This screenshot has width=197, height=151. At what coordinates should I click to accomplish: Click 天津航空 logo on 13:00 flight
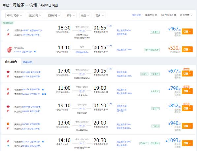8,124
